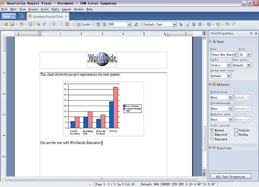
Task: Enable the Shadow checkbox
Action: click(236, 134)
